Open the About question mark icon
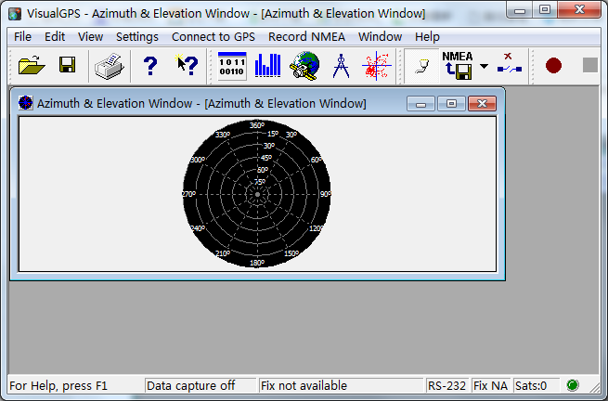The width and height of the screenshot is (608, 401). (x=150, y=65)
